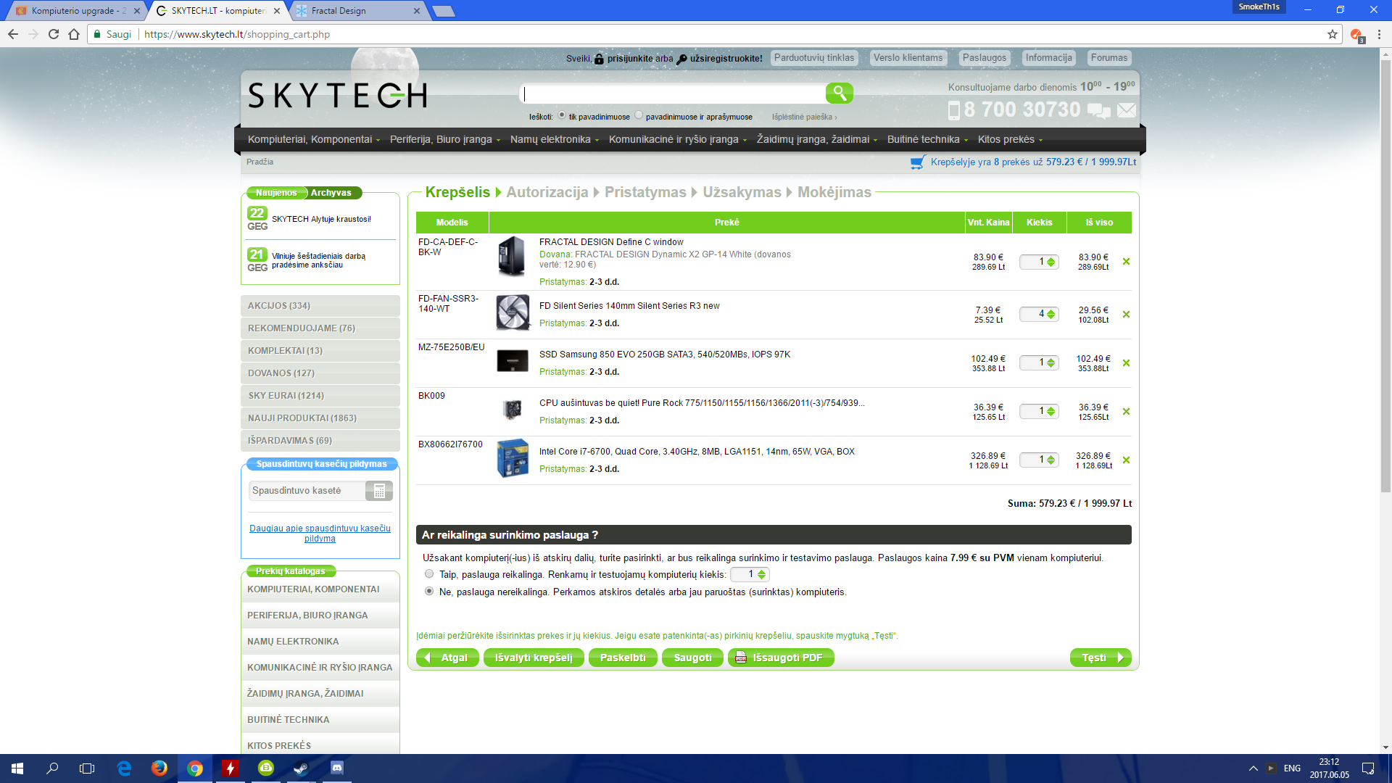Switch to Archyvas news tab
The image size is (1392, 783).
[331, 193]
